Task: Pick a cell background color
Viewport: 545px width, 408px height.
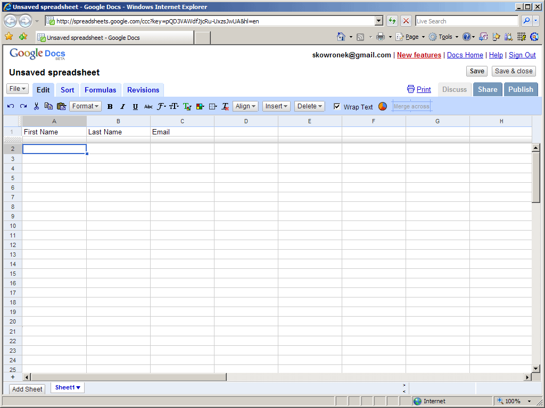Action: click(x=200, y=107)
